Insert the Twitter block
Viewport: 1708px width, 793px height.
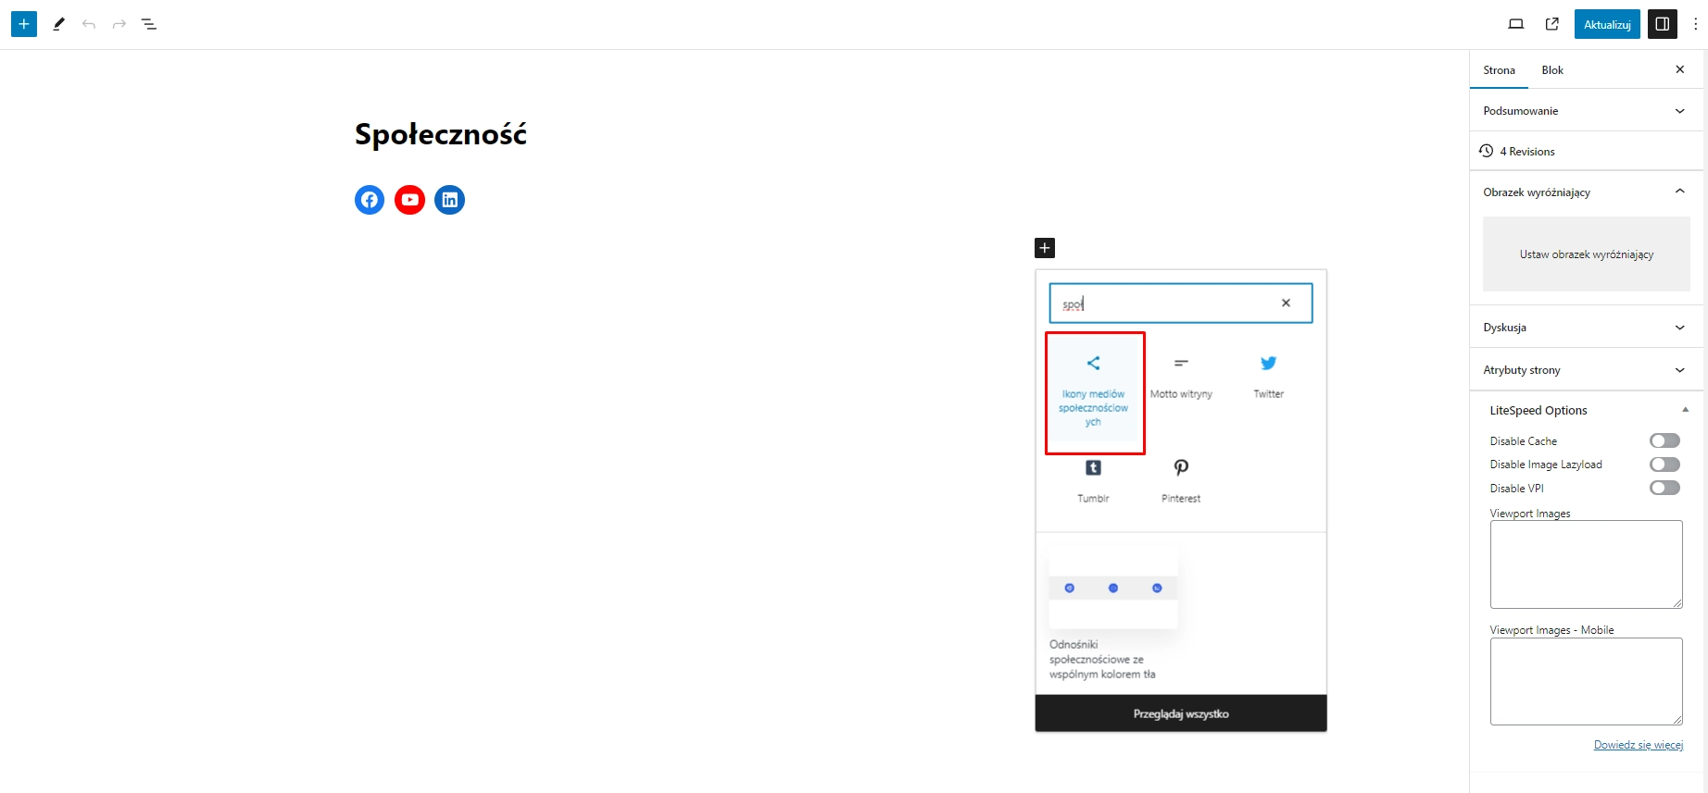pyautogui.click(x=1269, y=378)
